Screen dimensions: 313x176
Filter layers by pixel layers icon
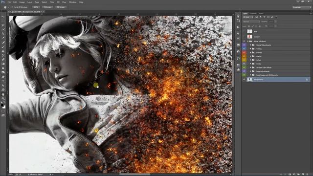click(x=257, y=17)
